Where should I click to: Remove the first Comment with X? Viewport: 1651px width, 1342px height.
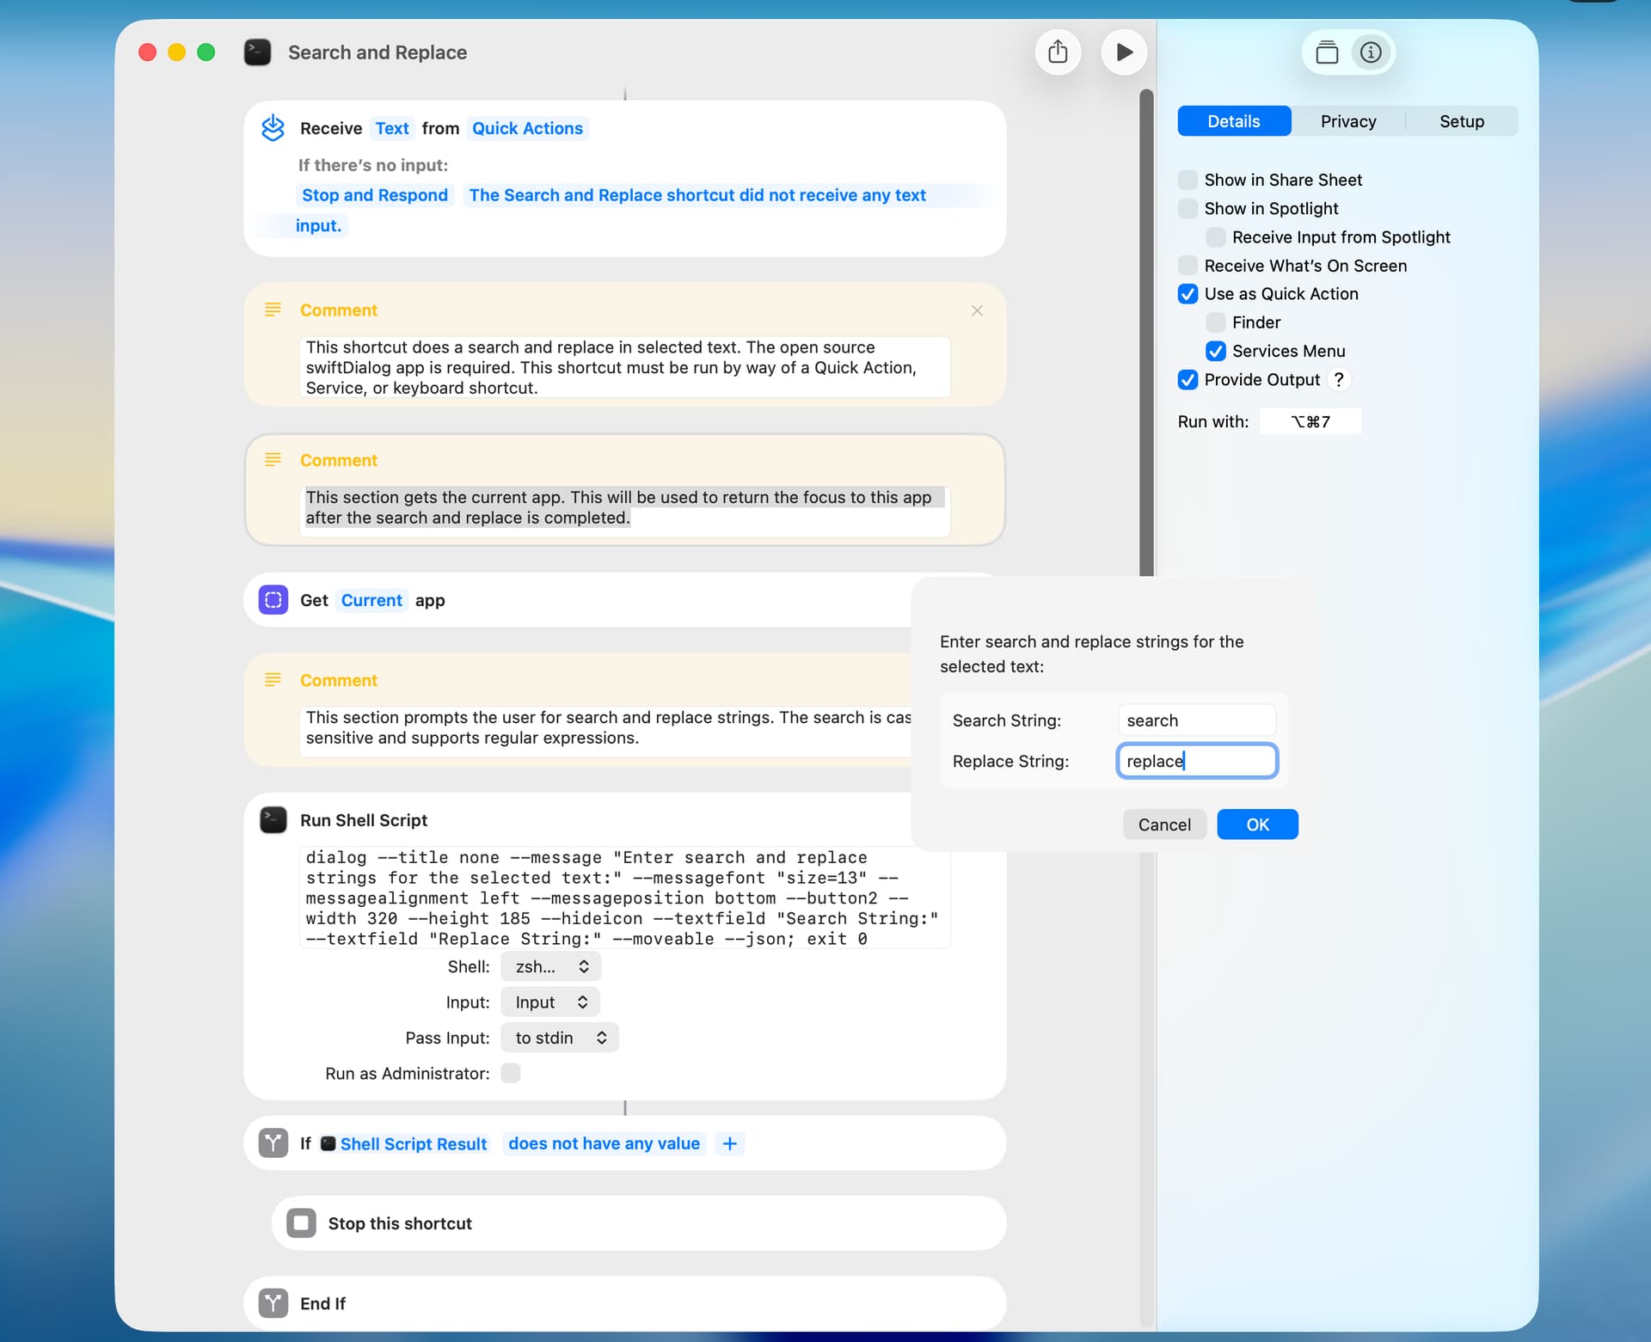click(977, 310)
